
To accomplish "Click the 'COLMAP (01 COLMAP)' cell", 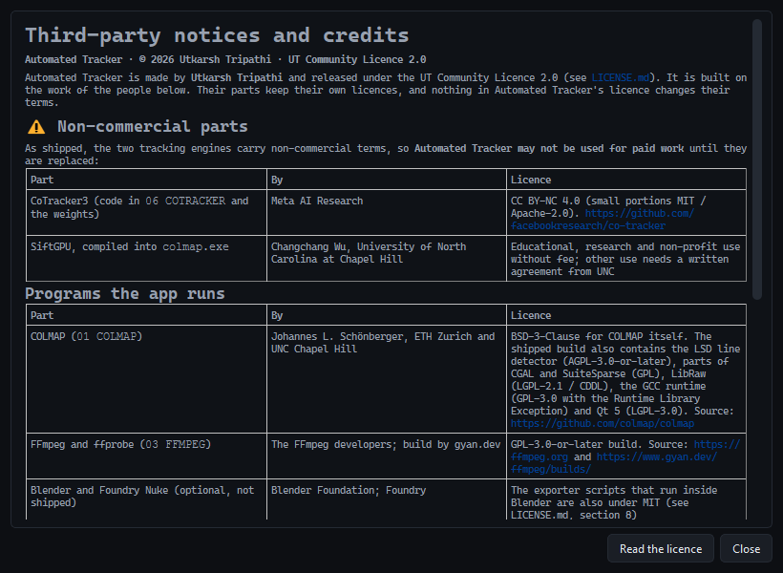I will pos(146,379).
